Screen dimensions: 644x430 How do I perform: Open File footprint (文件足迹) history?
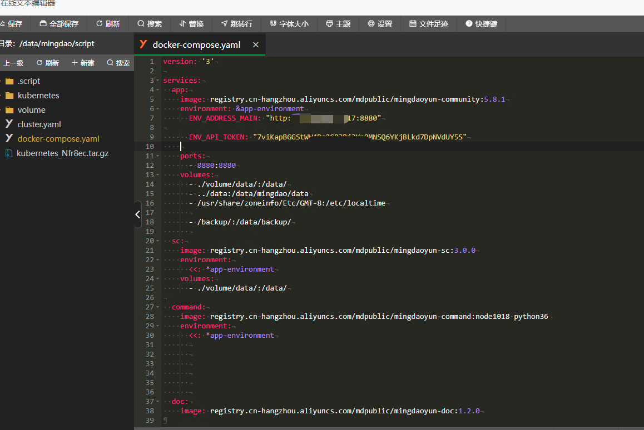[428, 24]
